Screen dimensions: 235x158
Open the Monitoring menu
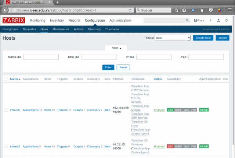(37, 20)
